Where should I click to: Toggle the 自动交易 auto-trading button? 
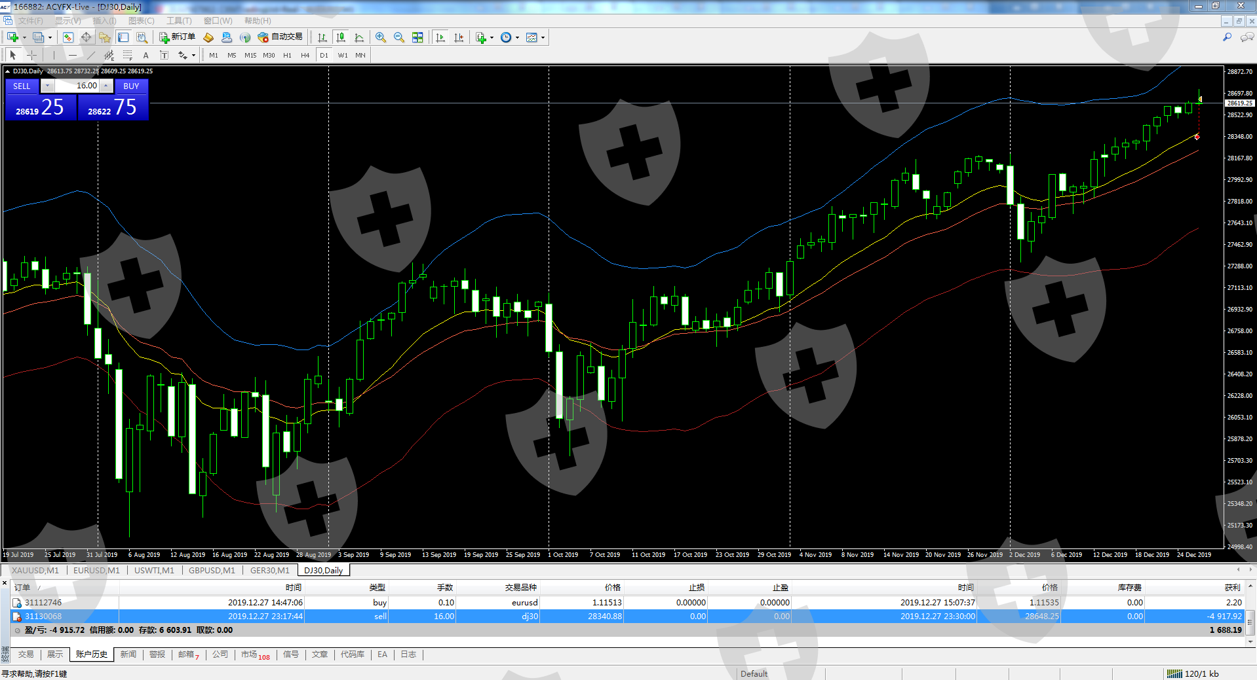point(280,37)
